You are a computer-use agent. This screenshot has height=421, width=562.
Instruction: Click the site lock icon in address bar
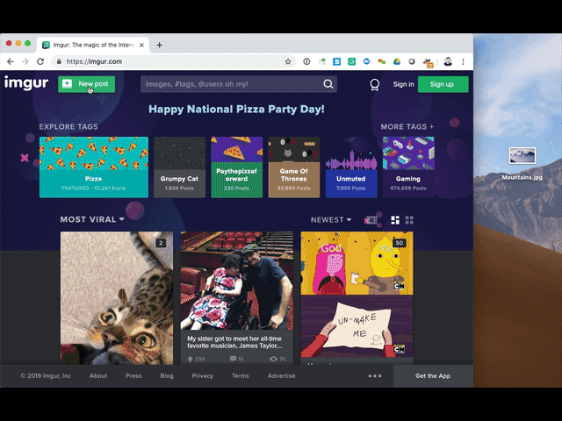coord(59,61)
